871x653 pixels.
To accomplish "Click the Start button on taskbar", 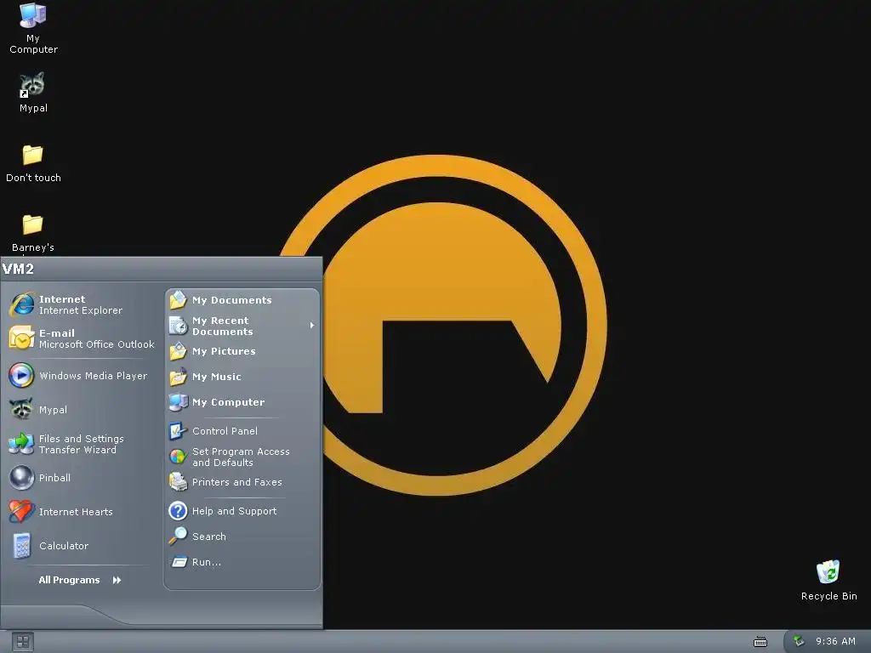I will coord(23,643).
